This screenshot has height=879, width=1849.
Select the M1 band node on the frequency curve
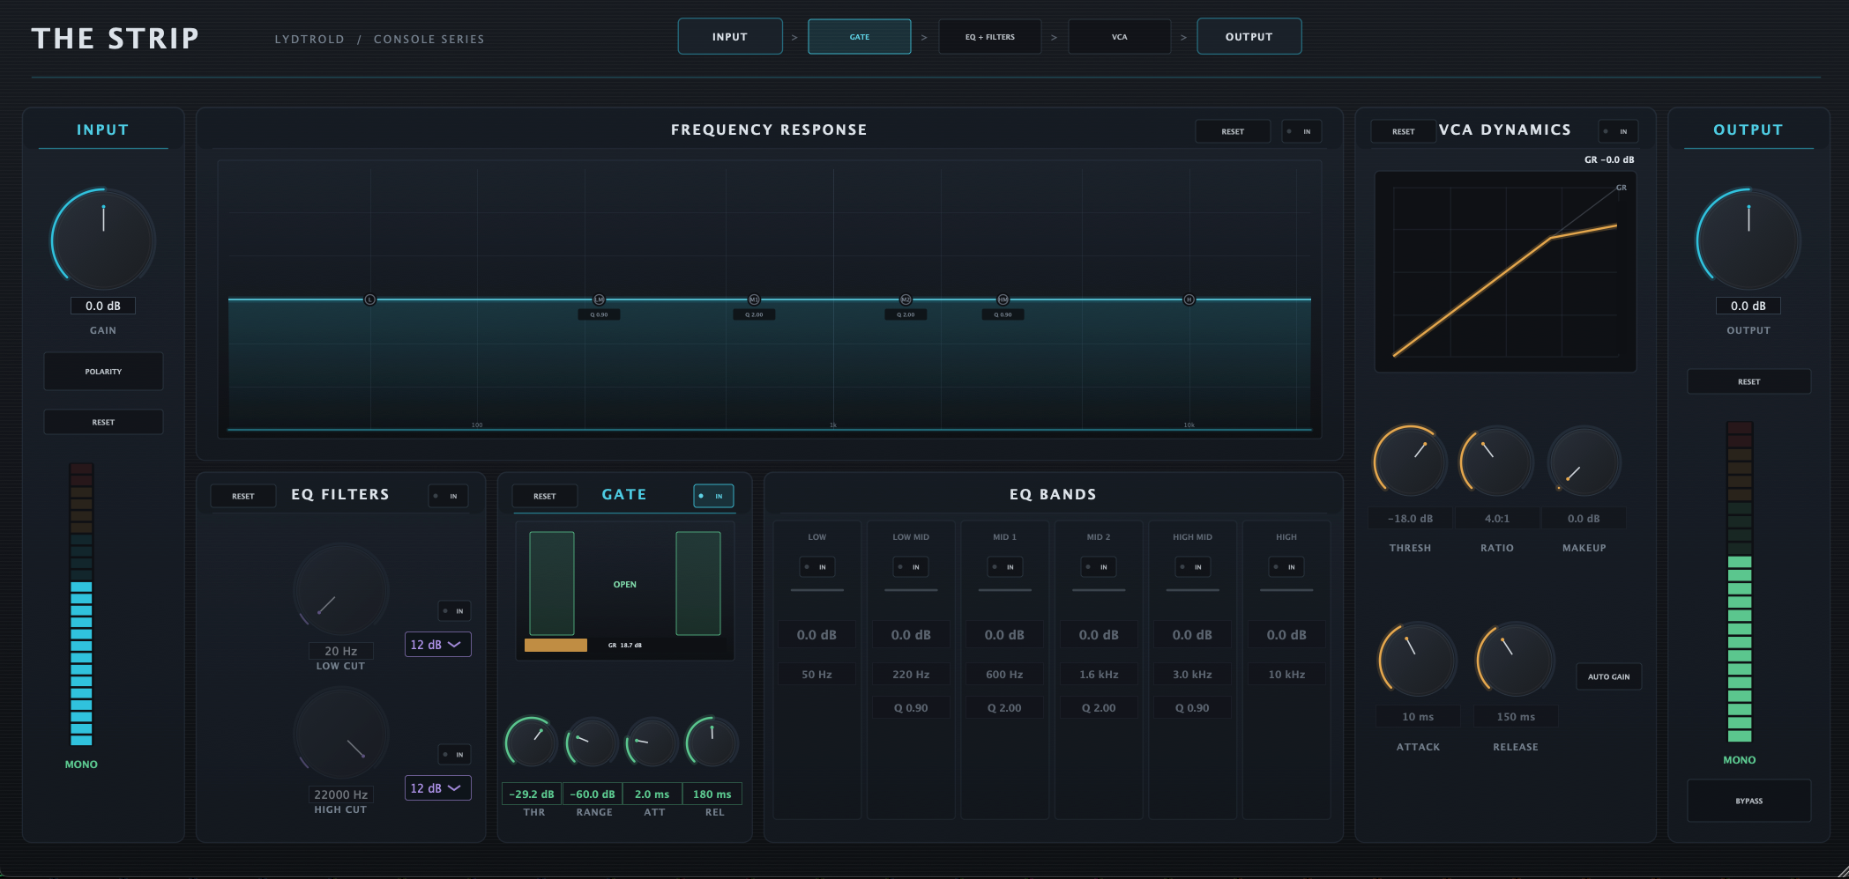(754, 299)
